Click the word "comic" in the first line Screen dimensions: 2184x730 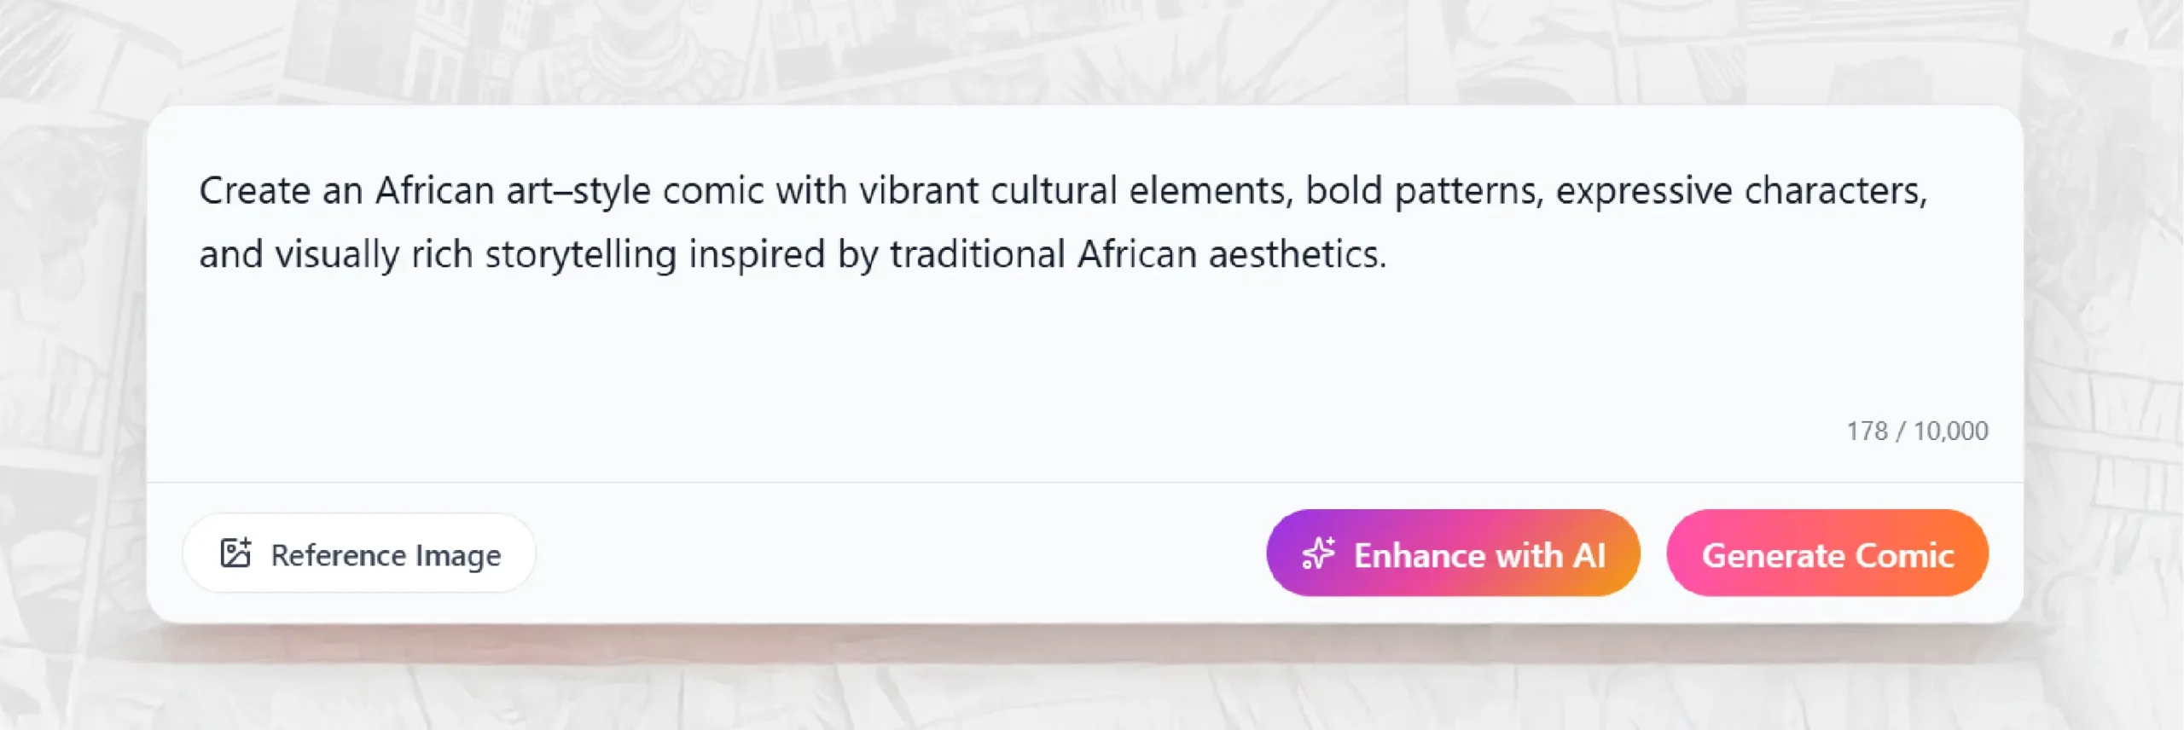click(712, 191)
